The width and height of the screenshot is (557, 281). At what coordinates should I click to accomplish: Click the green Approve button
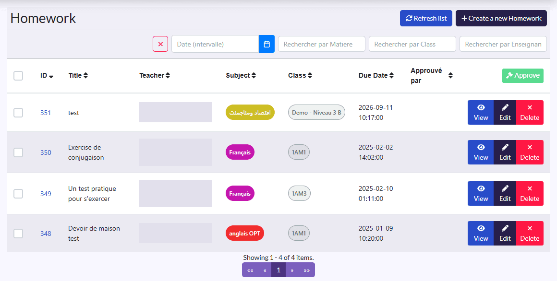pos(523,76)
